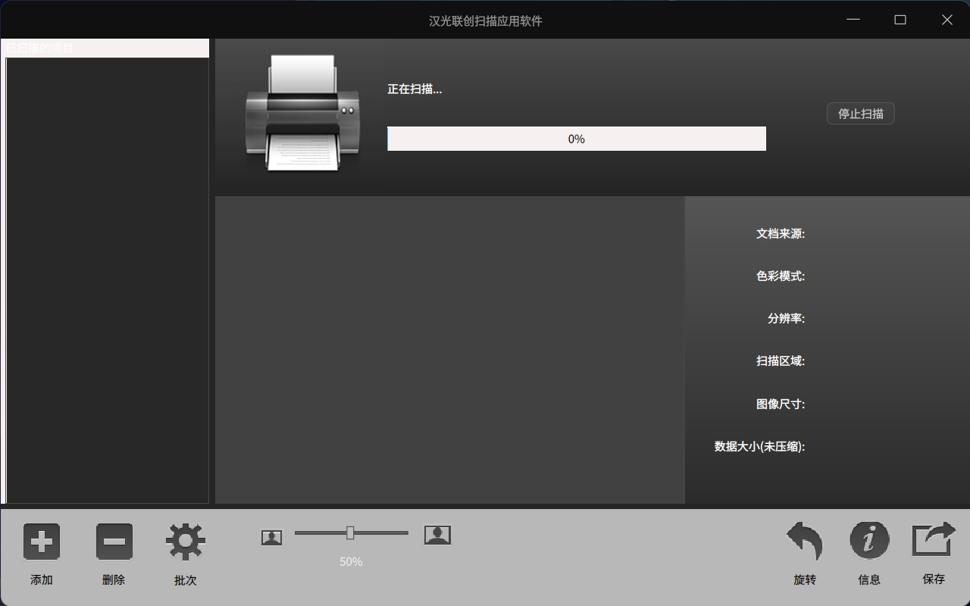The width and height of the screenshot is (970, 606).
Task: Click the 删除 minus icon
Action: click(x=114, y=542)
